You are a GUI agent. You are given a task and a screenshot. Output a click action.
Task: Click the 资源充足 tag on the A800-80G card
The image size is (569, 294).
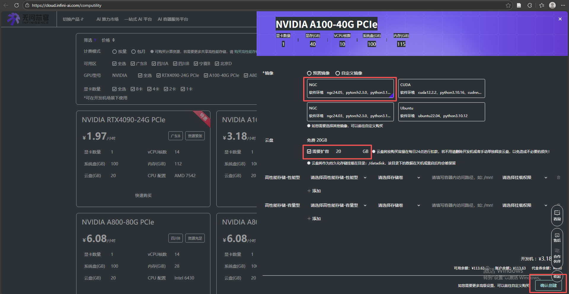coord(195,238)
